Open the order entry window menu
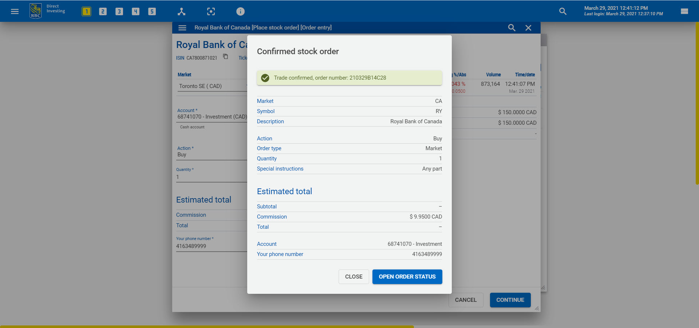The width and height of the screenshot is (699, 328). pos(182,28)
